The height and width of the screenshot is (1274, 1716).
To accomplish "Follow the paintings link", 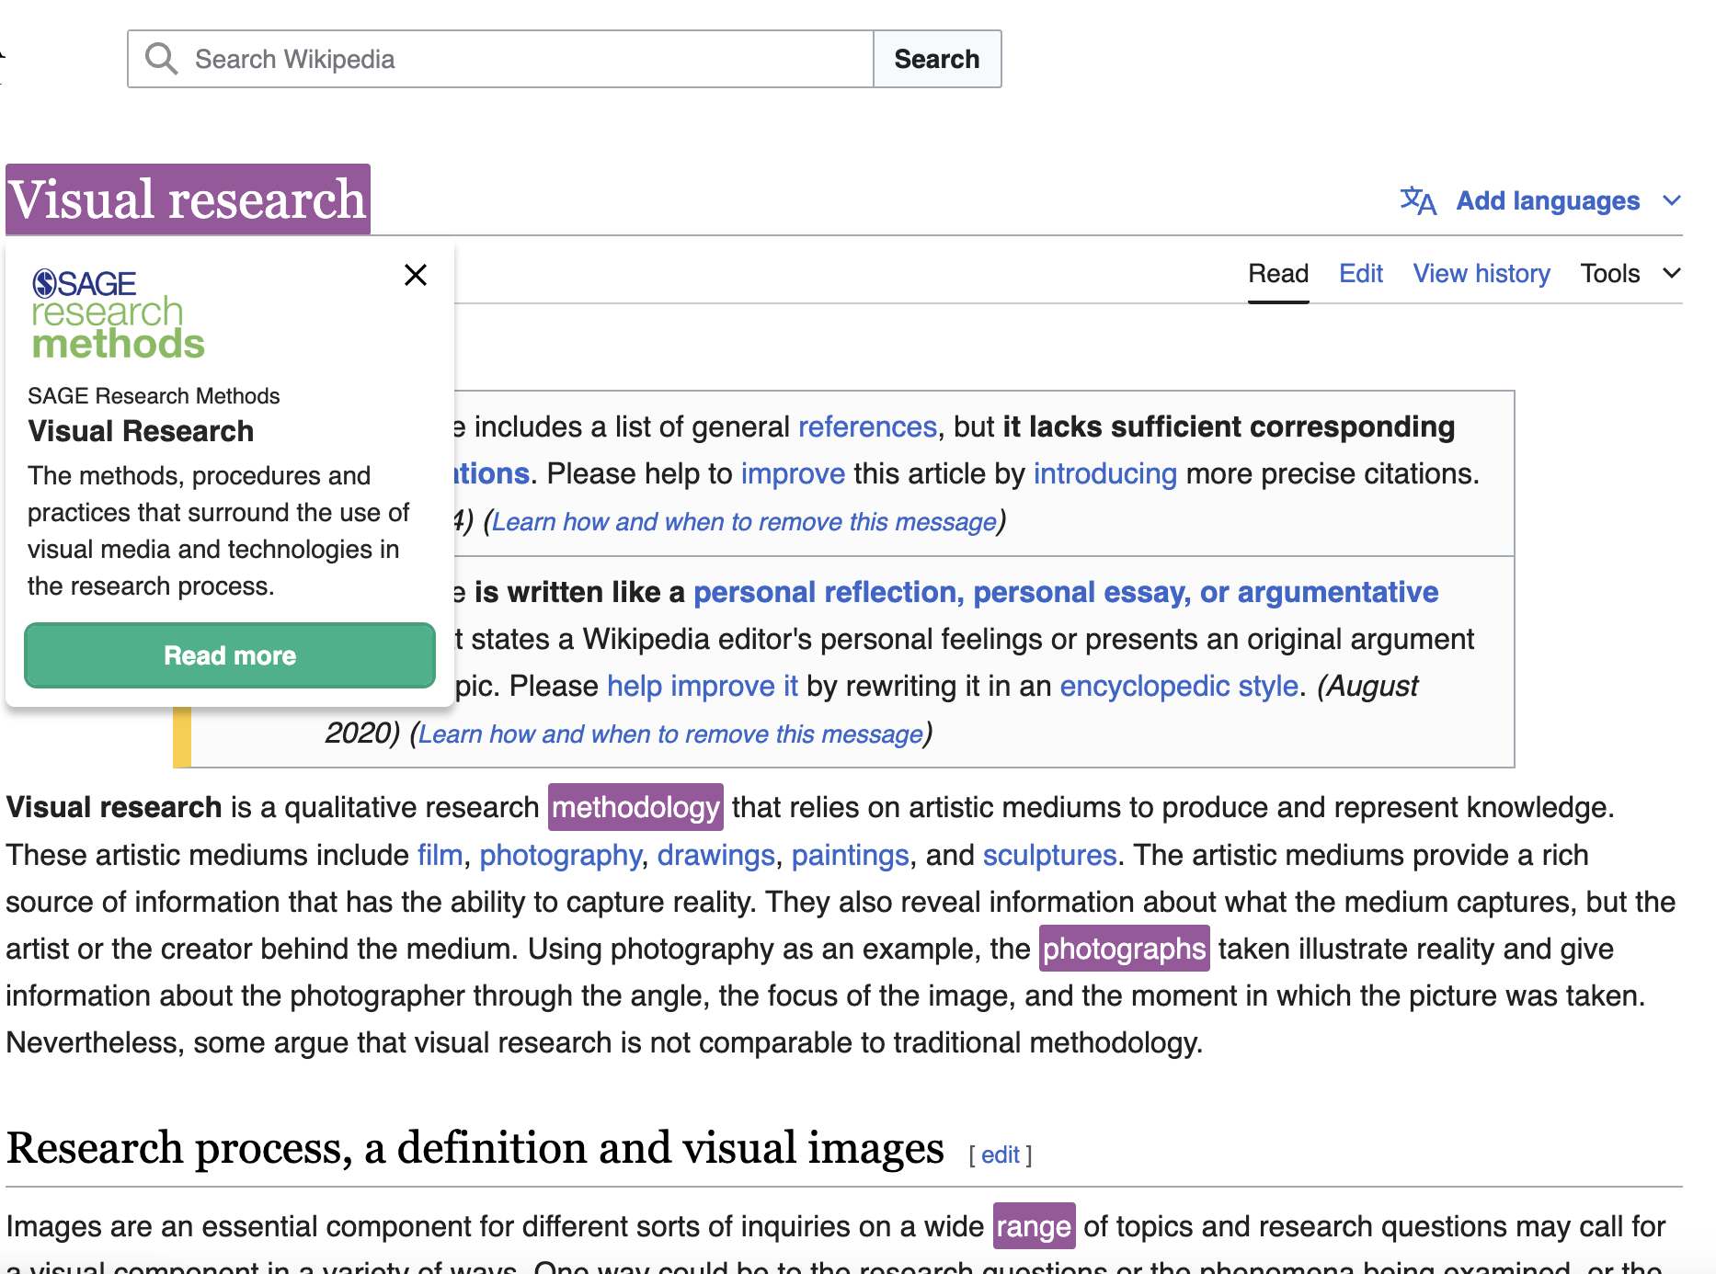I will tap(850, 855).
